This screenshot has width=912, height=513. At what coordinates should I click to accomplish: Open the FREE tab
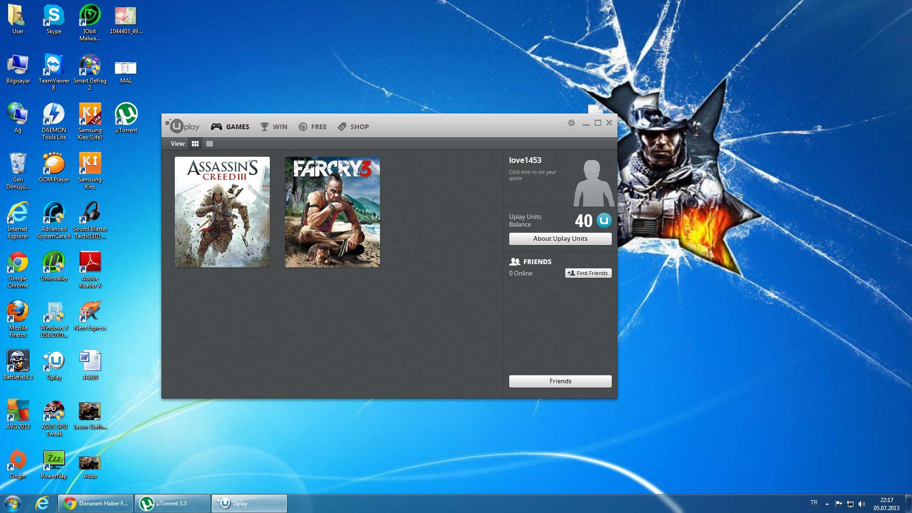tap(313, 127)
